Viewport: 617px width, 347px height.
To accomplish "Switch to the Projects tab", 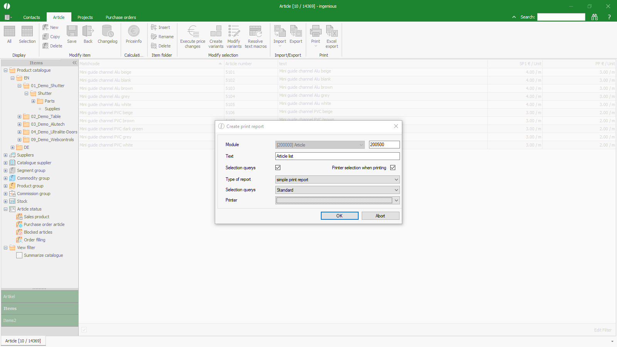I will click(85, 17).
